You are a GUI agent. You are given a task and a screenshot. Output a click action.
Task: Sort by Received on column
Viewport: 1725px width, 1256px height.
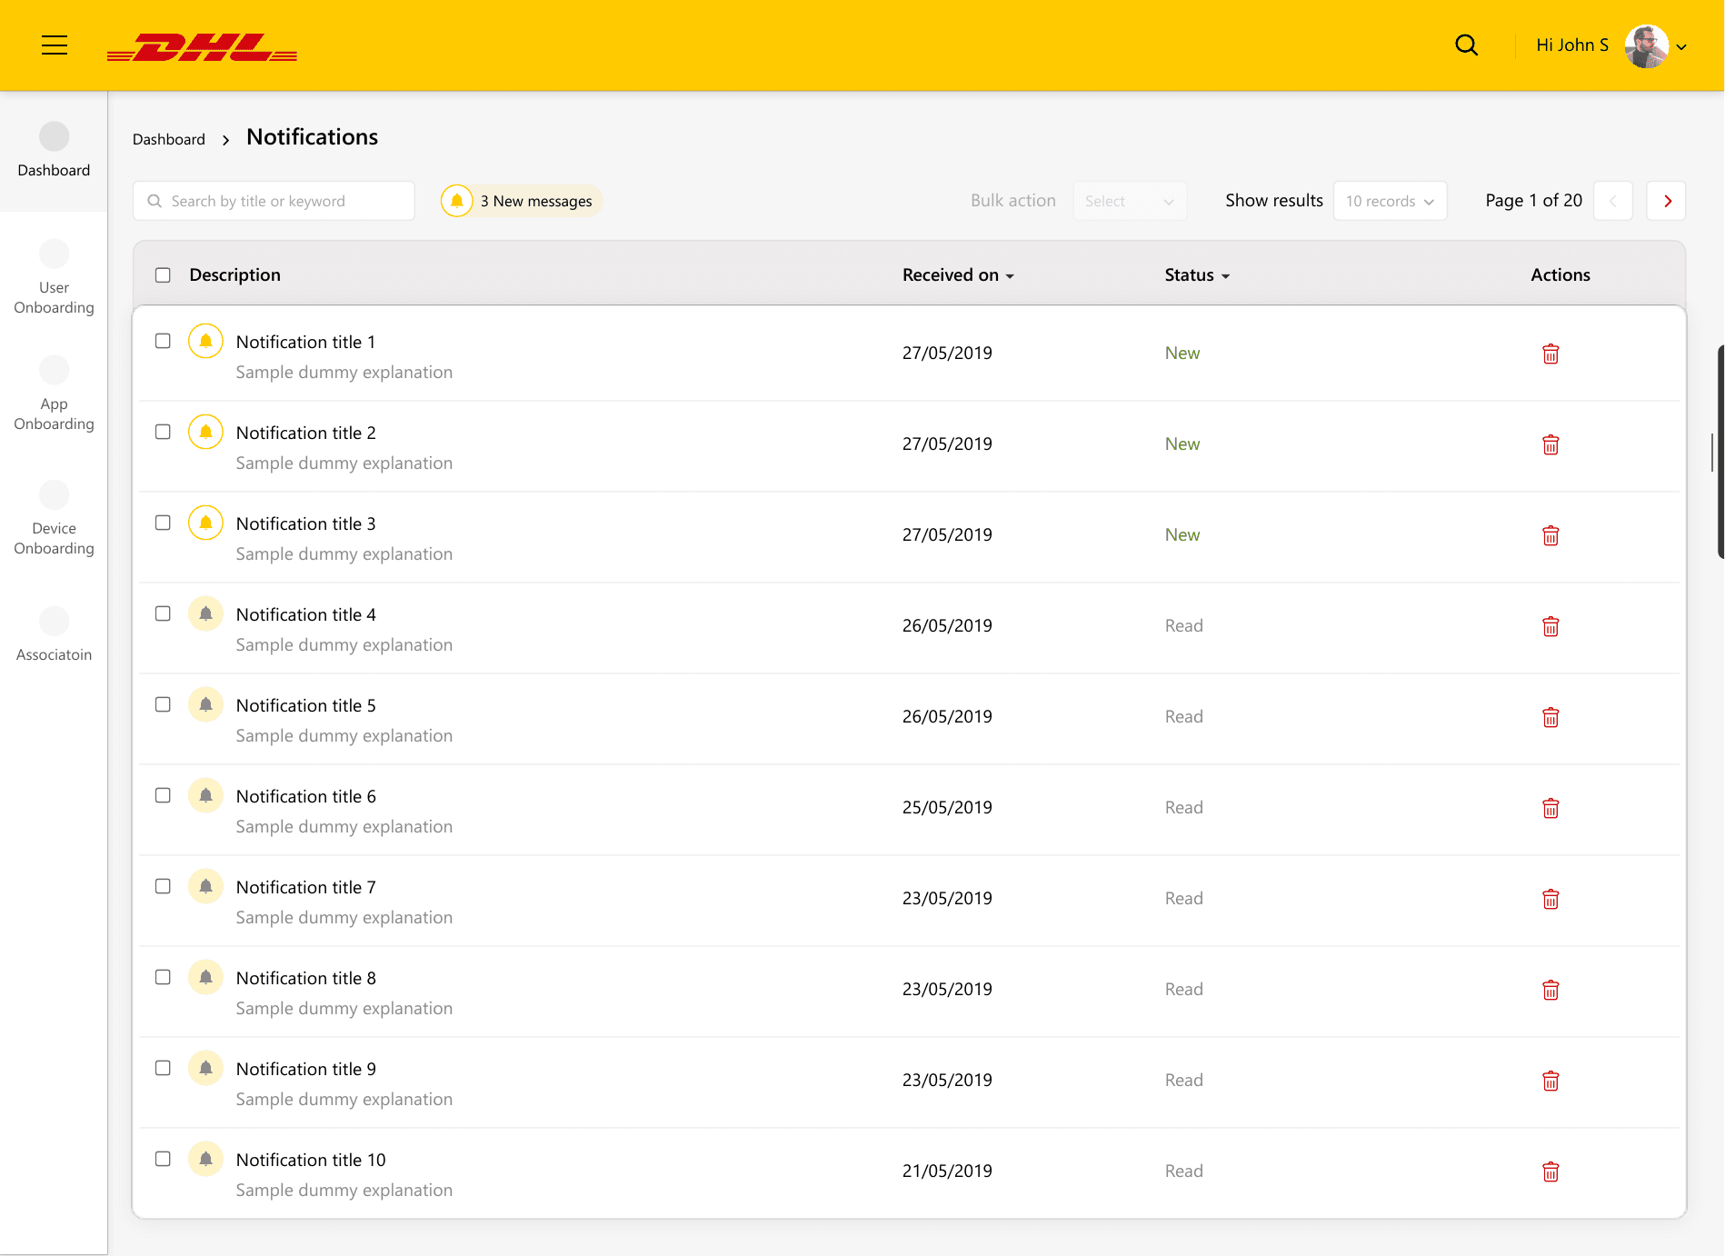[x=958, y=274]
